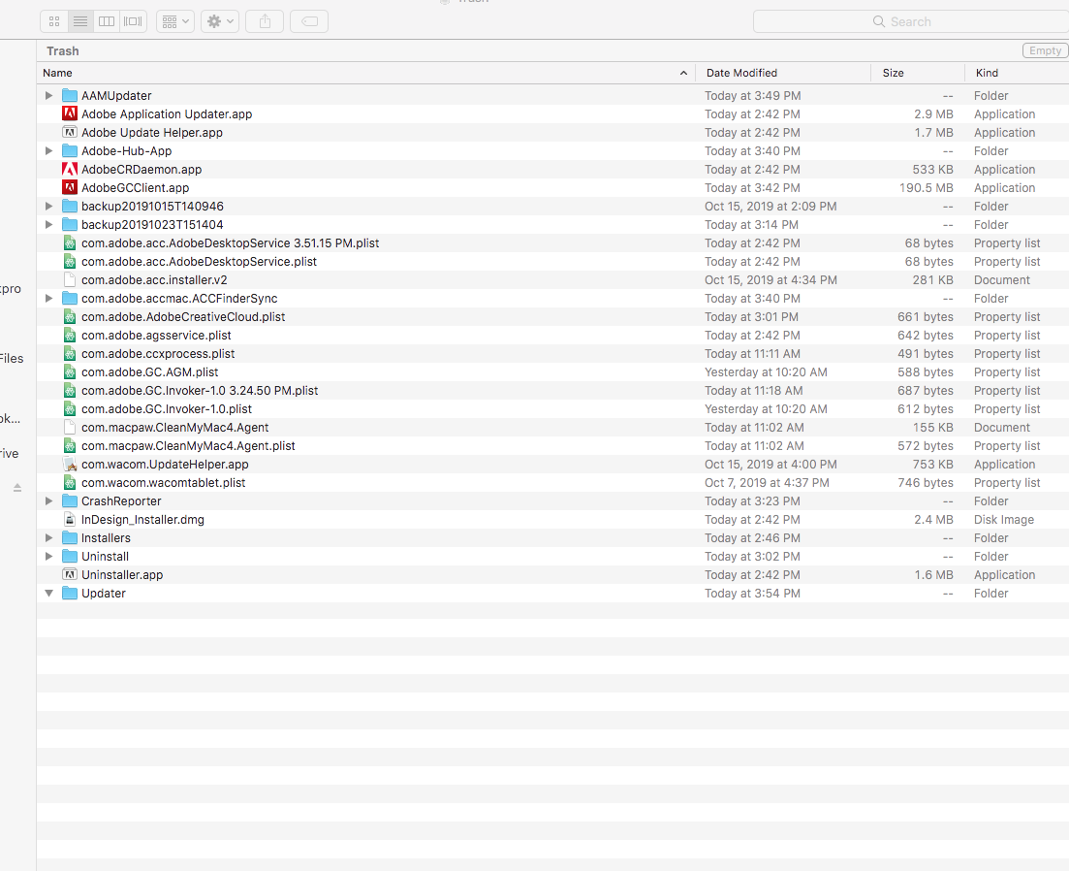Click in the Search field

click(x=911, y=21)
